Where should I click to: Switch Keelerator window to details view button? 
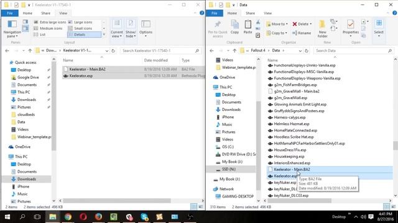point(194,207)
